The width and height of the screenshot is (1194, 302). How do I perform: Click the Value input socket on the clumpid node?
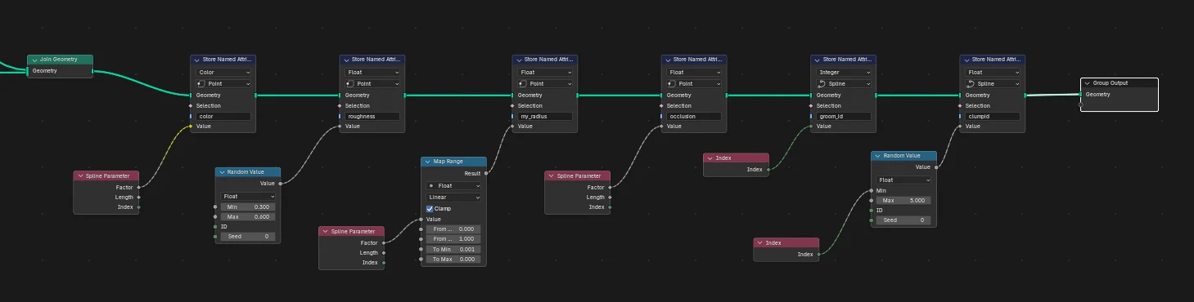[x=960, y=127]
